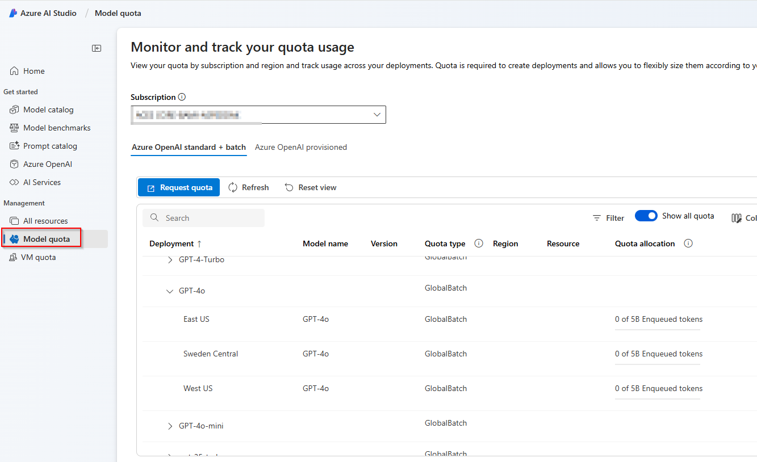Select the East US row
Image resolution: width=757 pixels, height=462 pixels.
pos(450,324)
